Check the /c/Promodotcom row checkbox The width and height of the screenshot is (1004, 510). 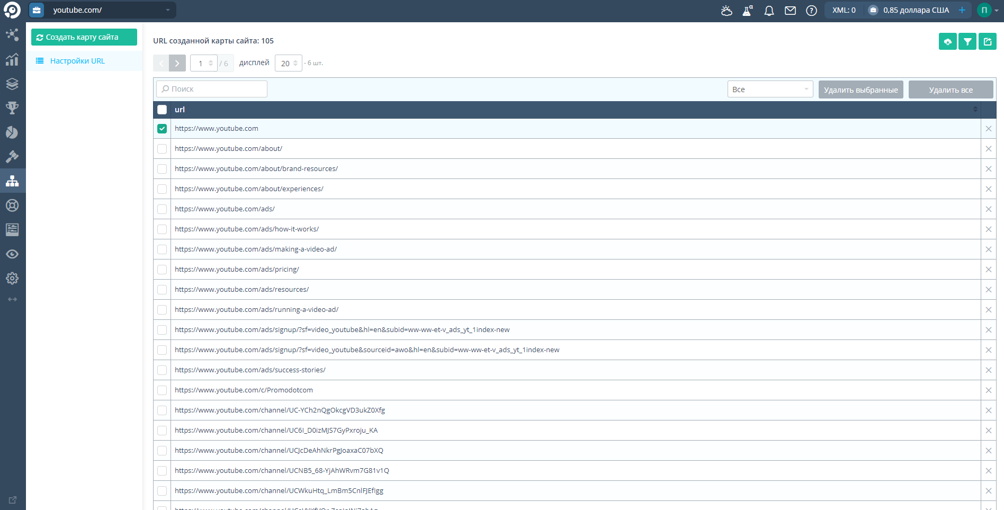tap(162, 390)
